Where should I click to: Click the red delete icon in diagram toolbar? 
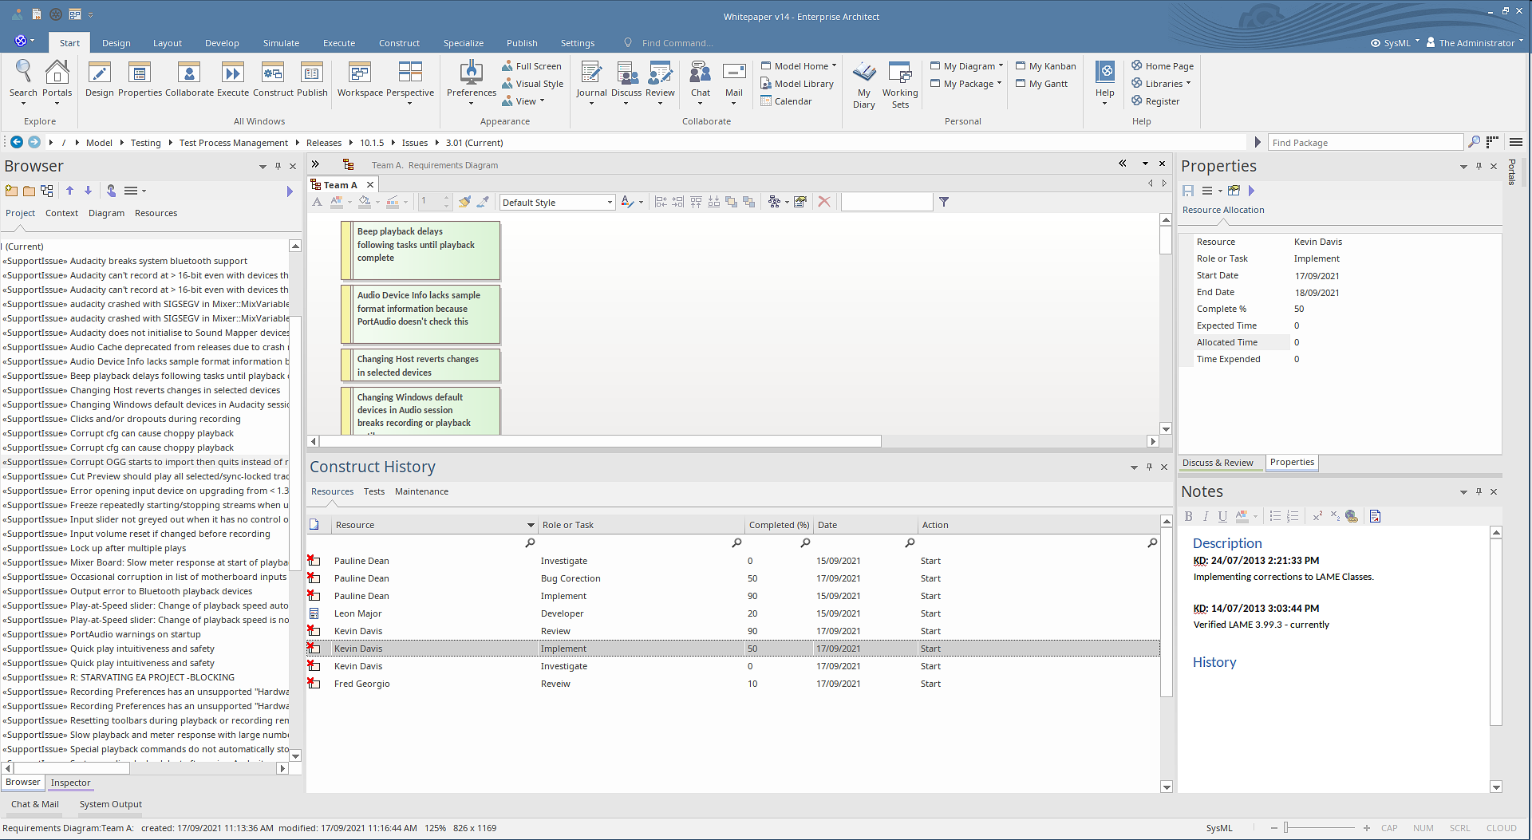pyautogui.click(x=824, y=202)
